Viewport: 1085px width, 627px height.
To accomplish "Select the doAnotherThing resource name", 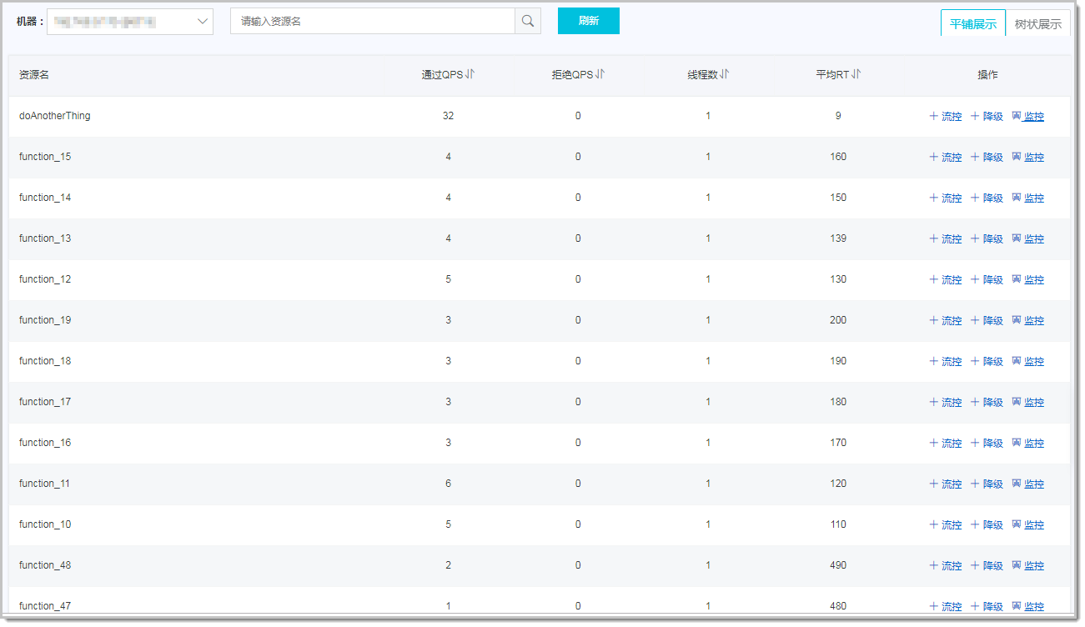I will (x=55, y=116).
